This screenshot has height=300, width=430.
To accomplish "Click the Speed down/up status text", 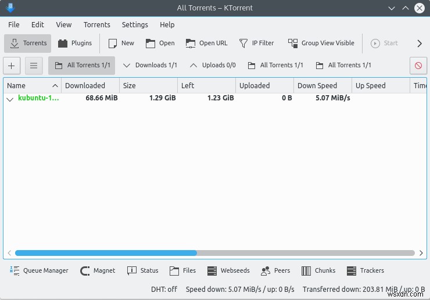I will [240, 290].
